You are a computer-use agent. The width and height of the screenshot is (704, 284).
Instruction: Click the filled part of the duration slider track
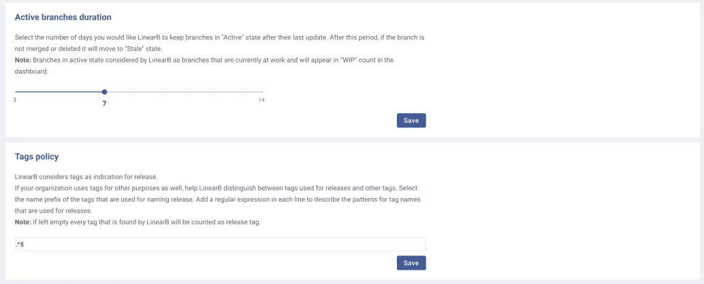tap(59, 92)
